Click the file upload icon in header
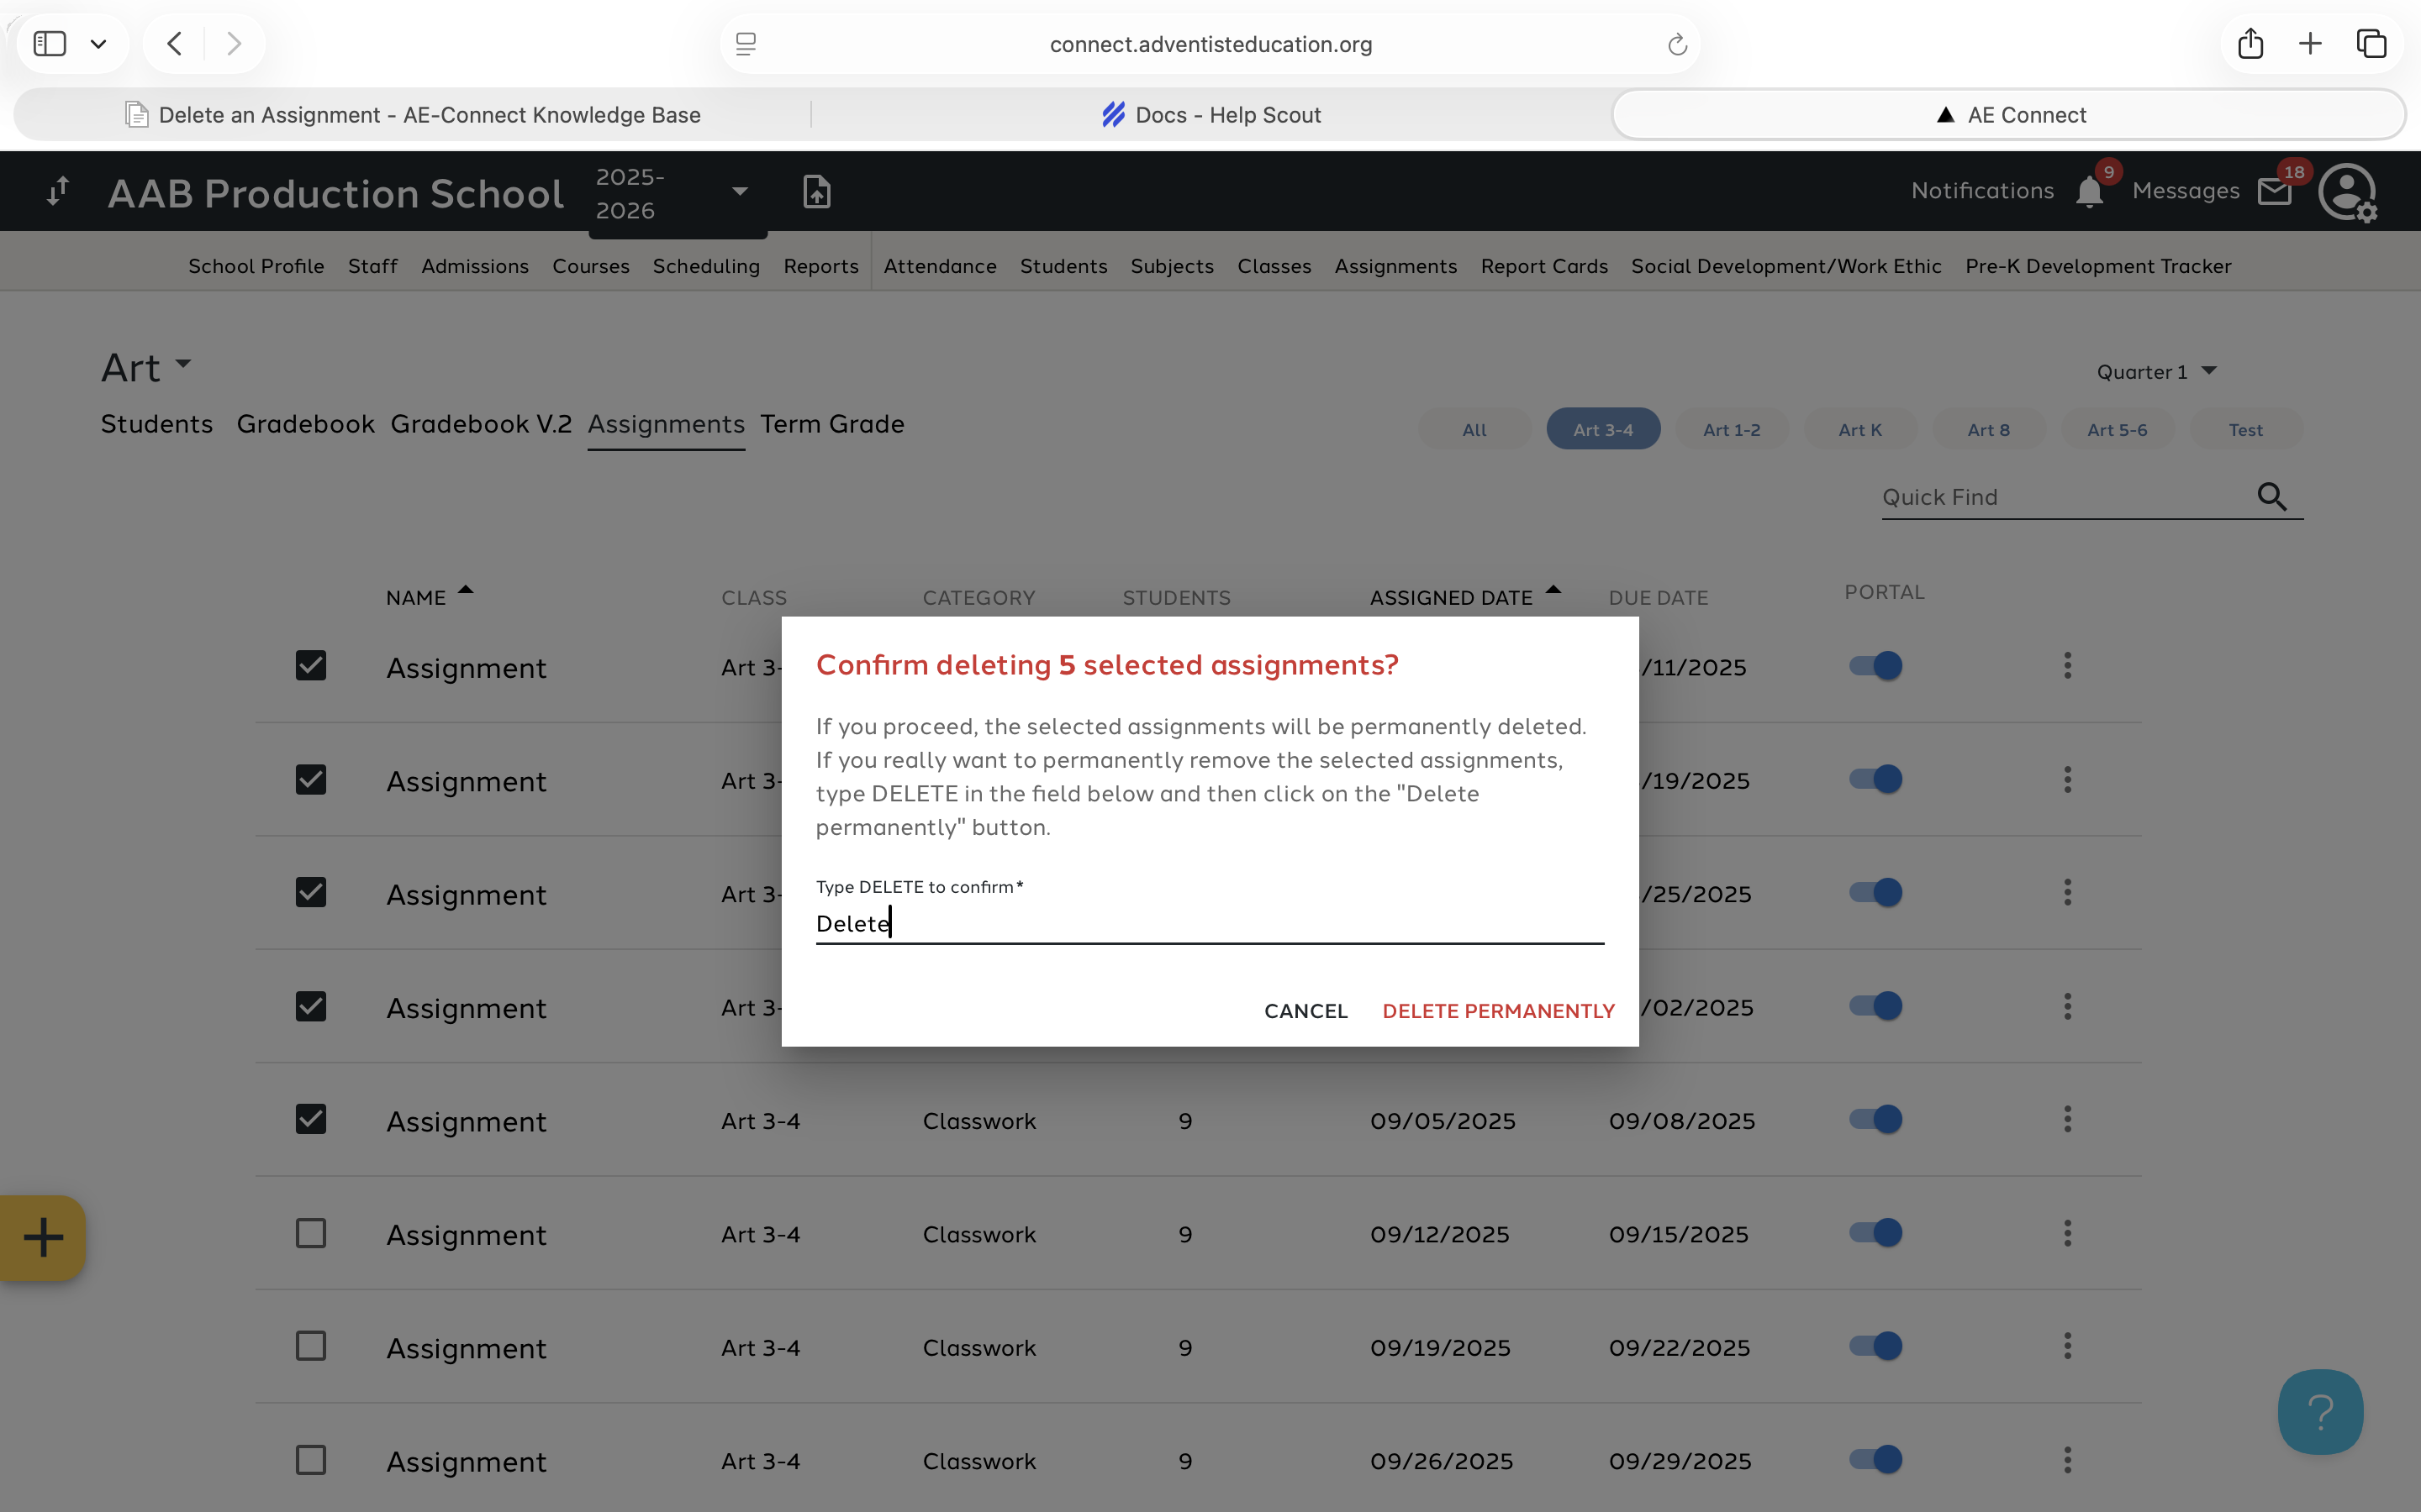The image size is (2421, 1512). coord(816,191)
